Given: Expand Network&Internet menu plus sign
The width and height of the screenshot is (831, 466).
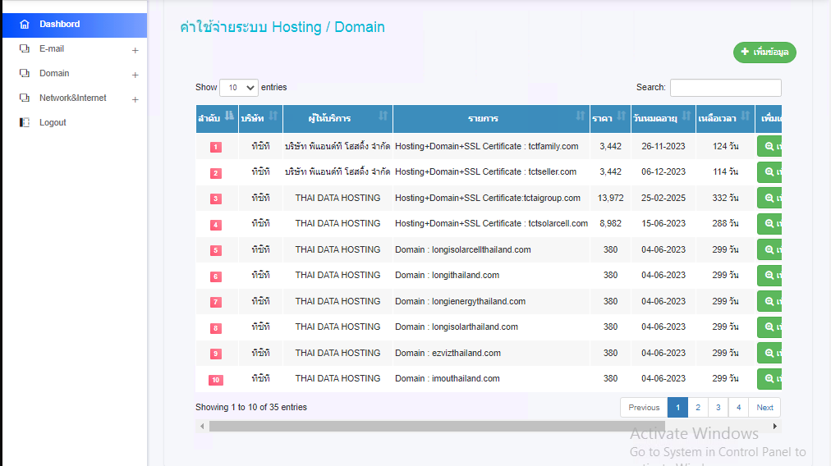Looking at the screenshot, I should click(x=135, y=99).
